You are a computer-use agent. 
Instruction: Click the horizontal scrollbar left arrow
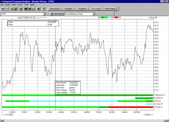coord(2,121)
